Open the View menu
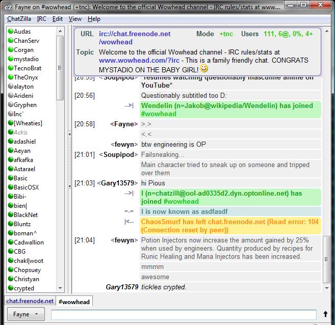The image size is (335, 325). pos(75,19)
